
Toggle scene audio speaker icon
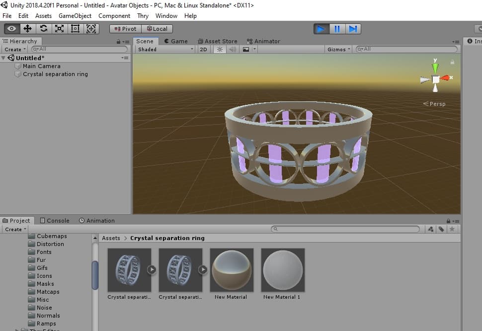tap(232, 49)
